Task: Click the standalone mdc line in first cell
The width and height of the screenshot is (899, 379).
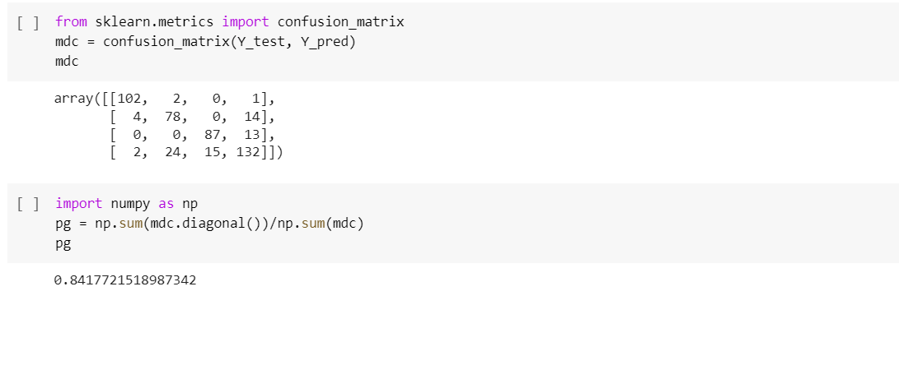Action: [67, 62]
